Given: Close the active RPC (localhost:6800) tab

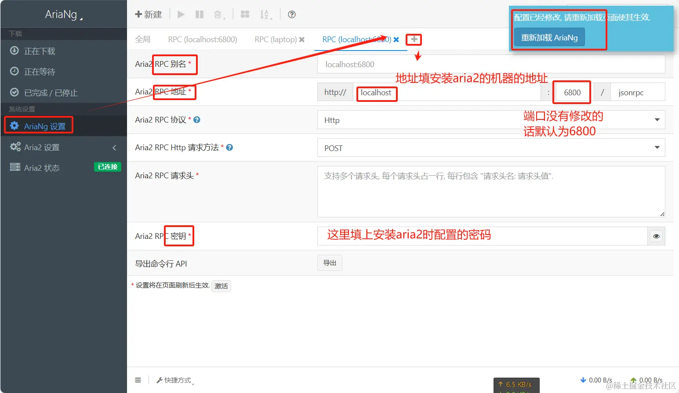Looking at the screenshot, I should pyautogui.click(x=396, y=40).
